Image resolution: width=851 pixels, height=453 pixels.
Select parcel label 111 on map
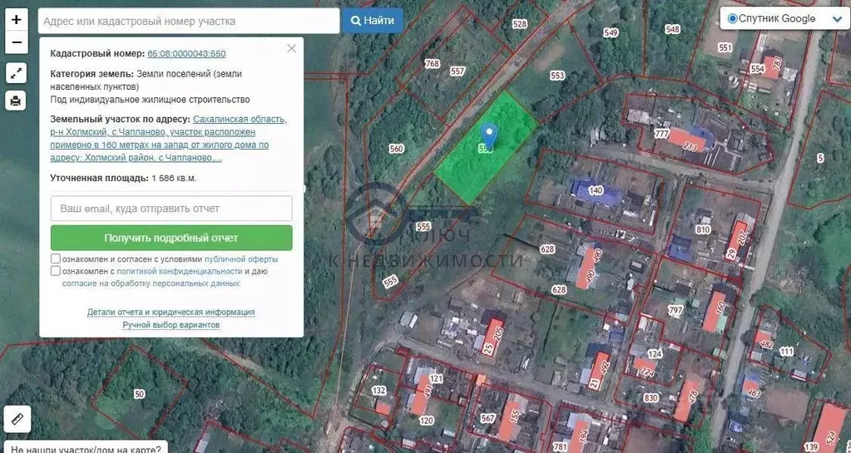(x=786, y=352)
